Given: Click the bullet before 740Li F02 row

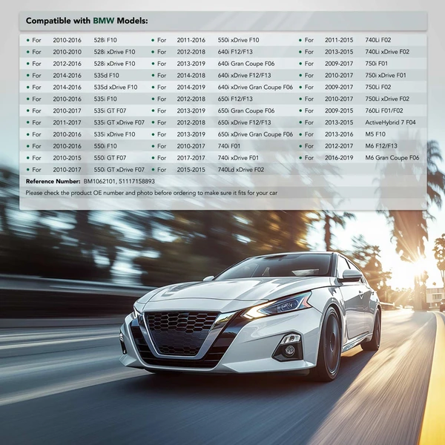Looking at the screenshot, I should (x=300, y=39).
